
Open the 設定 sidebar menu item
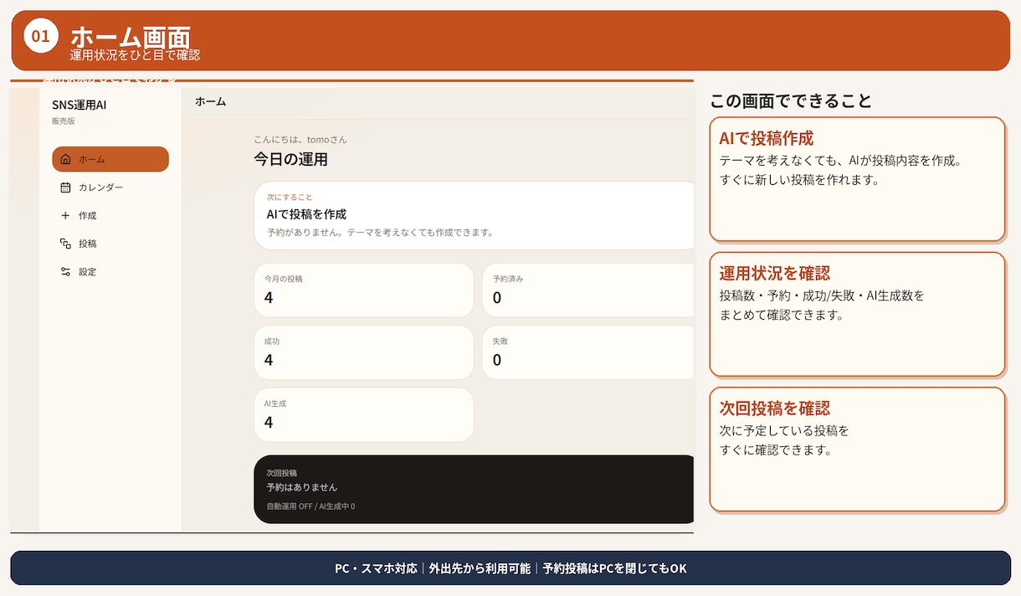(110, 272)
